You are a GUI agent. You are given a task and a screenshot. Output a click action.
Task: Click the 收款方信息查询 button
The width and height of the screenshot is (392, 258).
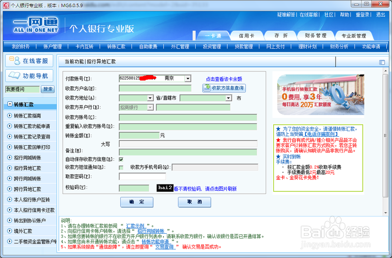pos(224,88)
